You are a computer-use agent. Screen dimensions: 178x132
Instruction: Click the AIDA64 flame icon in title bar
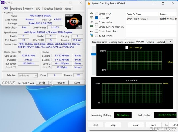tap(89, 3)
